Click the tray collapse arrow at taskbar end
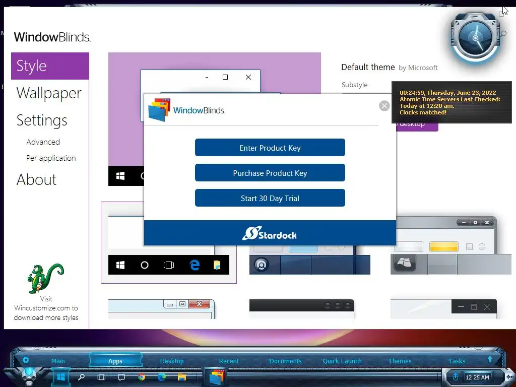 click(x=510, y=376)
